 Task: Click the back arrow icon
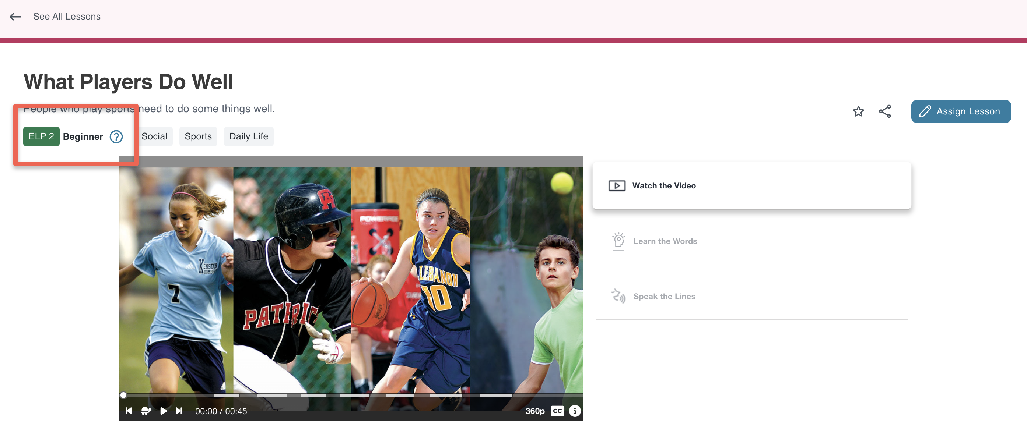click(x=15, y=16)
